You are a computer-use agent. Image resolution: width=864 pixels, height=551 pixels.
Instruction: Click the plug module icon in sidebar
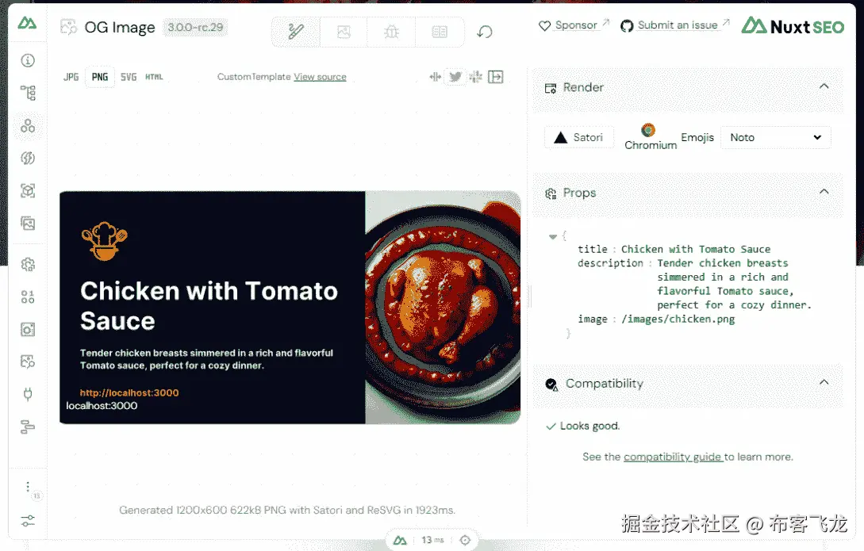(28, 394)
